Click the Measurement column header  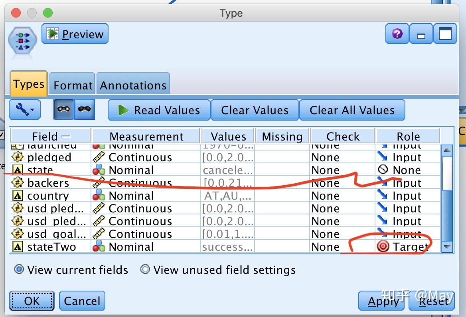pyautogui.click(x=146, y=136)
